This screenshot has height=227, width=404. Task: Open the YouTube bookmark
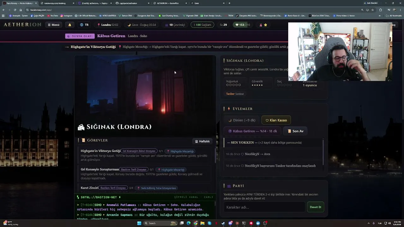[53, 15]
